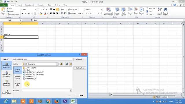Click the Fill Color bucket icon

click(x=41, y=14)
